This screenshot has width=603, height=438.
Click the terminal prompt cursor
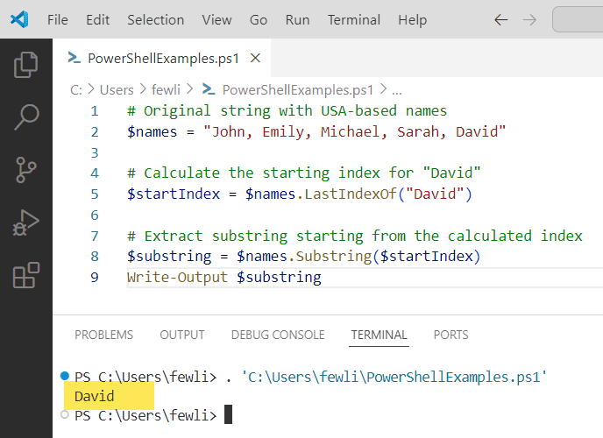[228, 414]
